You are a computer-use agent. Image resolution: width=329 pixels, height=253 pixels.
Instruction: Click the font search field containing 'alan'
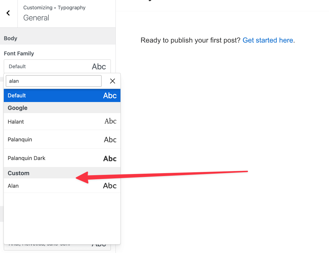54,81
